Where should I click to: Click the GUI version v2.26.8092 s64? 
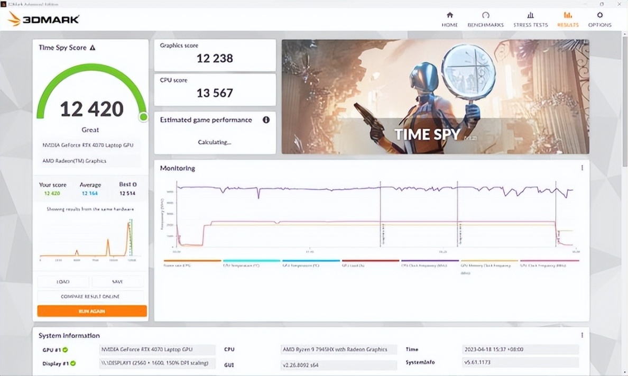(x=338, y=365)
